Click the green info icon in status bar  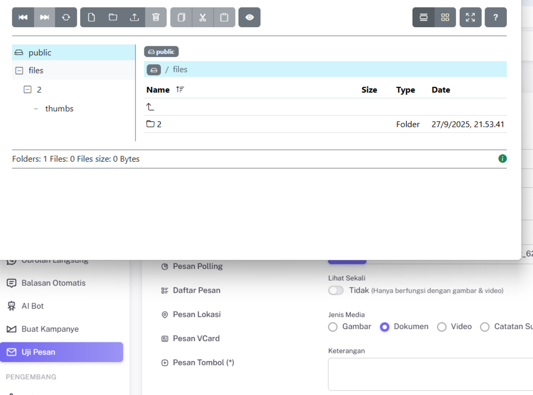pyautogui.click(x=502, y=159)
